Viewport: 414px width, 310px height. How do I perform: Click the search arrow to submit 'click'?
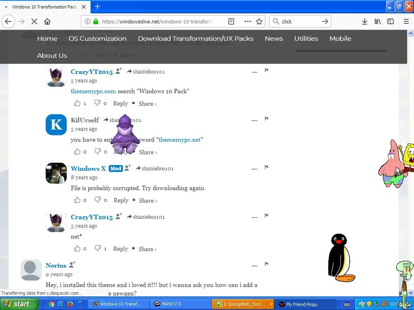tap(325, 21)
